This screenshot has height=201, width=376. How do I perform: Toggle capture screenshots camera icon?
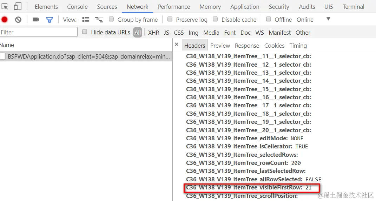click(x=36, y=19)
